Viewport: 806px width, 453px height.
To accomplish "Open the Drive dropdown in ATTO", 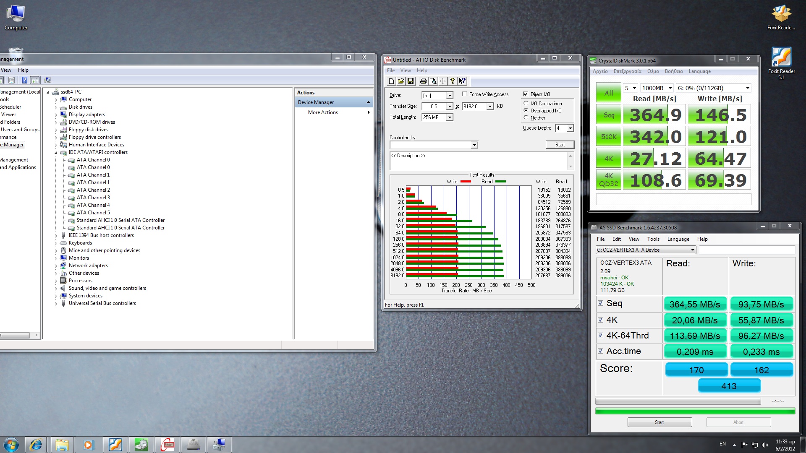I will pyautogui.click(x=449, y=96).
